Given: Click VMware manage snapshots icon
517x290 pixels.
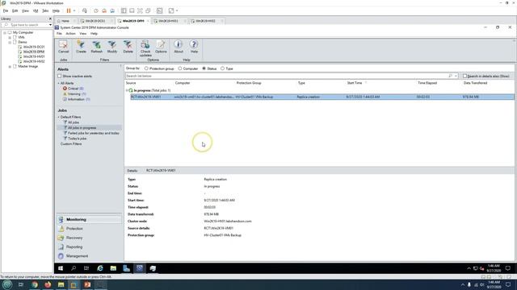Looking at the screenshot, I should click(x=112, y=10).
